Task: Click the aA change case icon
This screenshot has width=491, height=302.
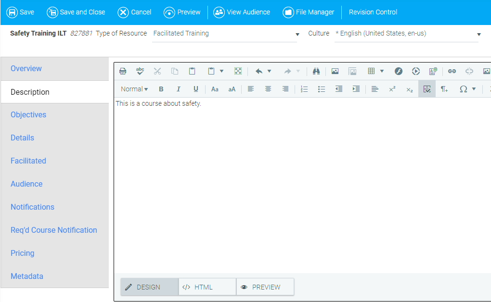Action: [x=232, y=89]
